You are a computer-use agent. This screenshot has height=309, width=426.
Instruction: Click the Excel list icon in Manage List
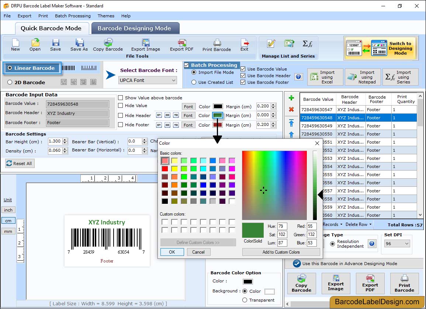(x=289, y=44)
